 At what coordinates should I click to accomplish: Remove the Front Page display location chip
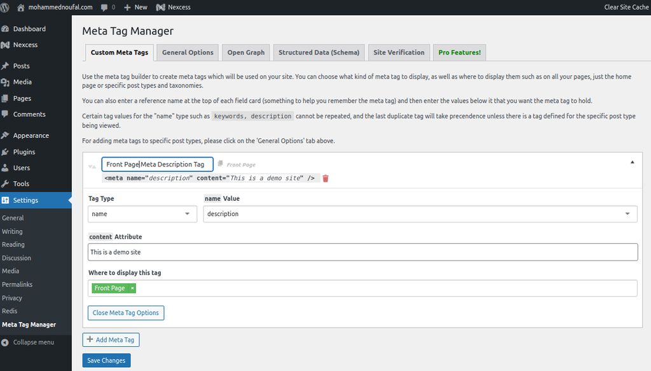click(x=132, y=288)
